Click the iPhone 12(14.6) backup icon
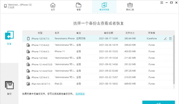Screen dimensions: 179x104 pos(28,58)
